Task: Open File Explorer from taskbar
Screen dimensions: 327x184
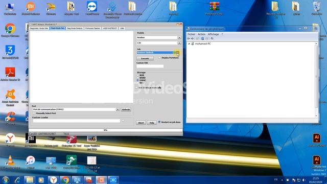Action: pyautogui.click(x=30, y=180)
